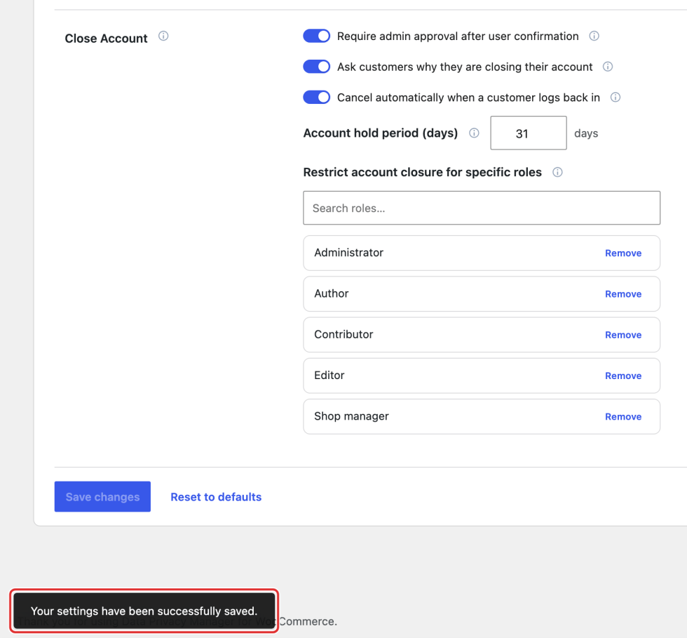Image resolution: width=687 pixels, height=638 pixels.
Task: Remove the Contributor role
Action: (623, 335)
